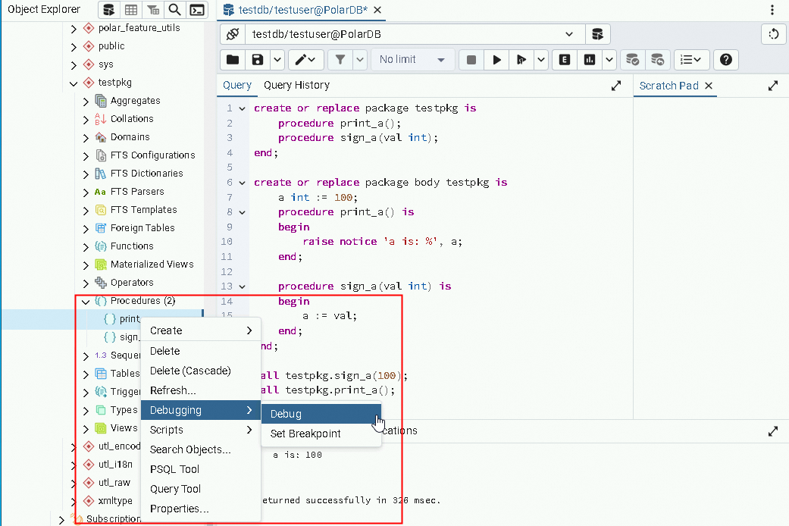
Task: Click the Help question mark icon
Action: tap(725, 60)
